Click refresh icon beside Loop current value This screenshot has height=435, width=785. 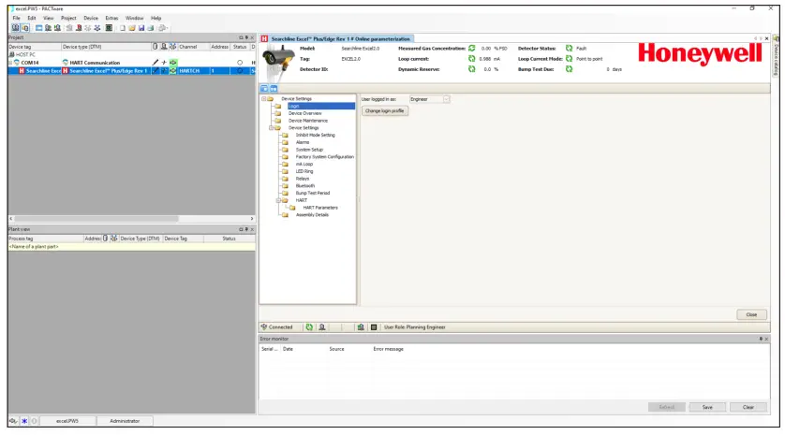tap(471, 59)
